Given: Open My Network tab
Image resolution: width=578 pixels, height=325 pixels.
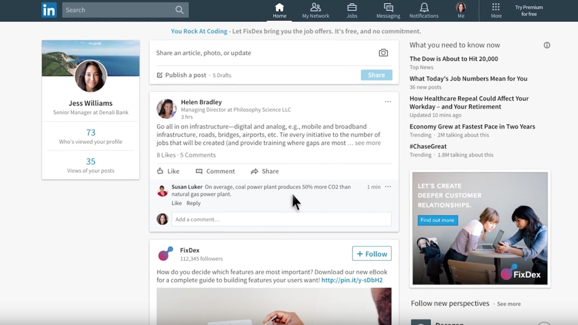Looking at the screenshot, I should (316, 11).
